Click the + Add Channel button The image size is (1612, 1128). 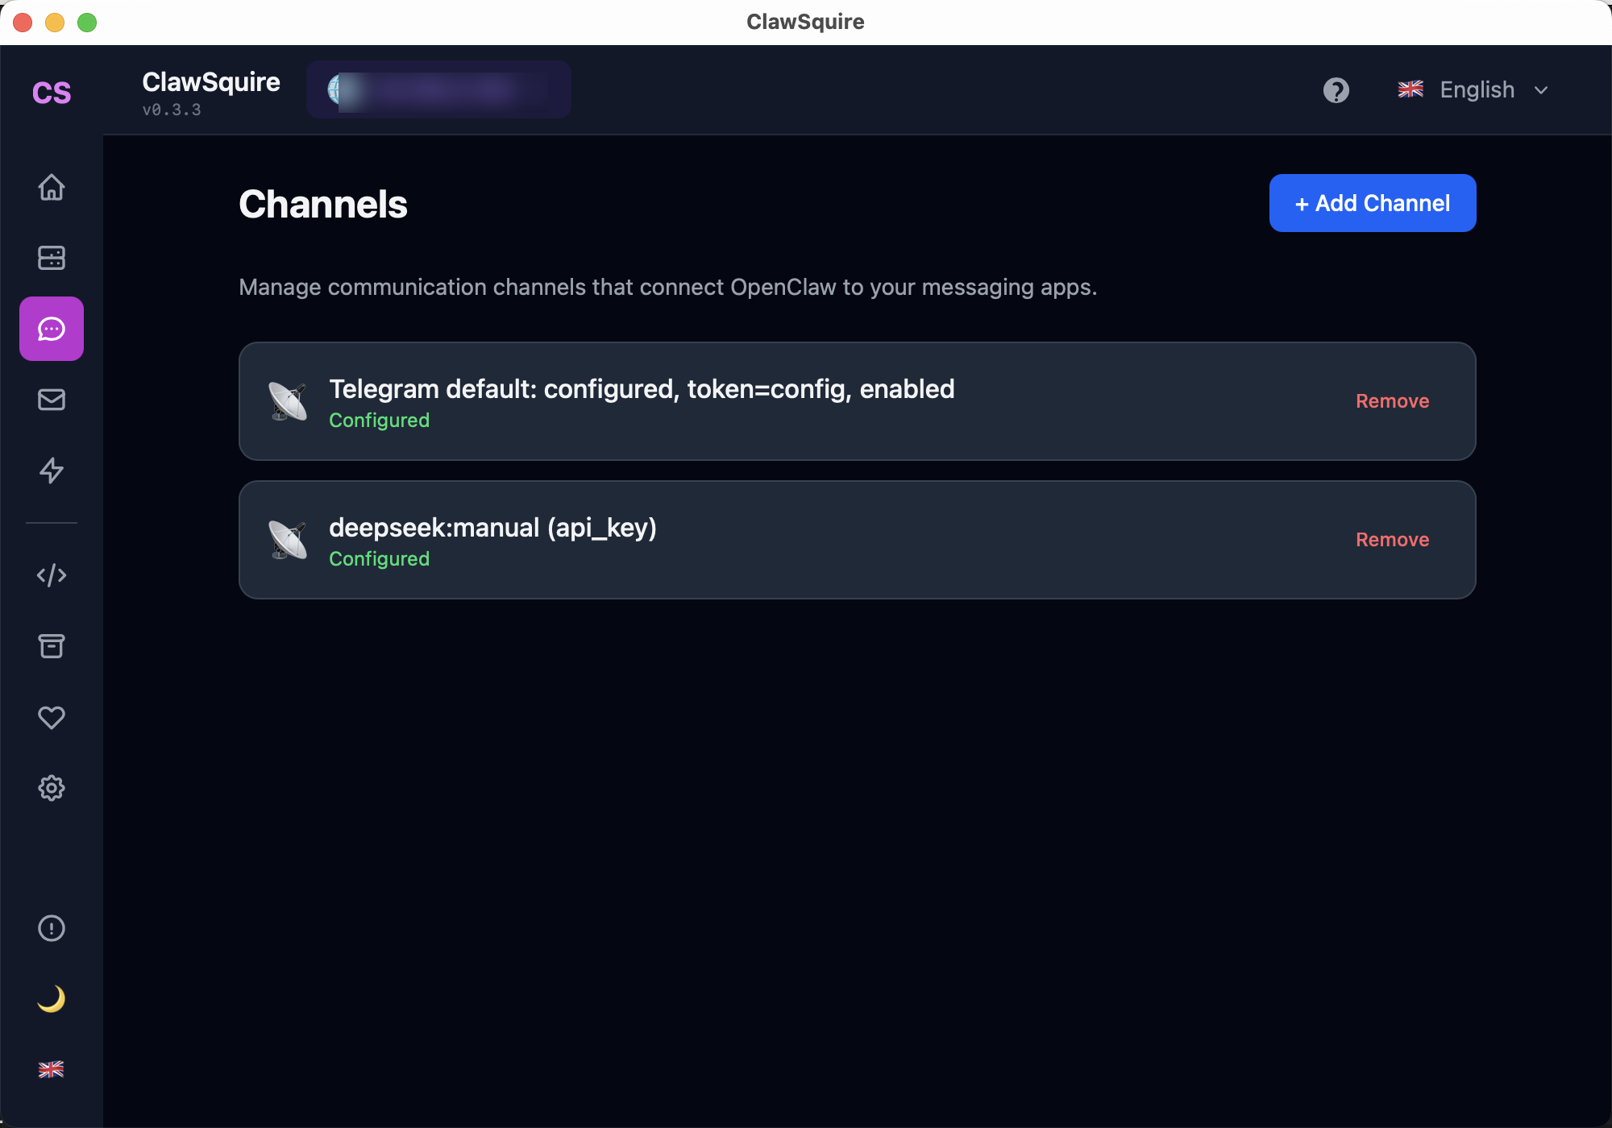click(1373, 203)
